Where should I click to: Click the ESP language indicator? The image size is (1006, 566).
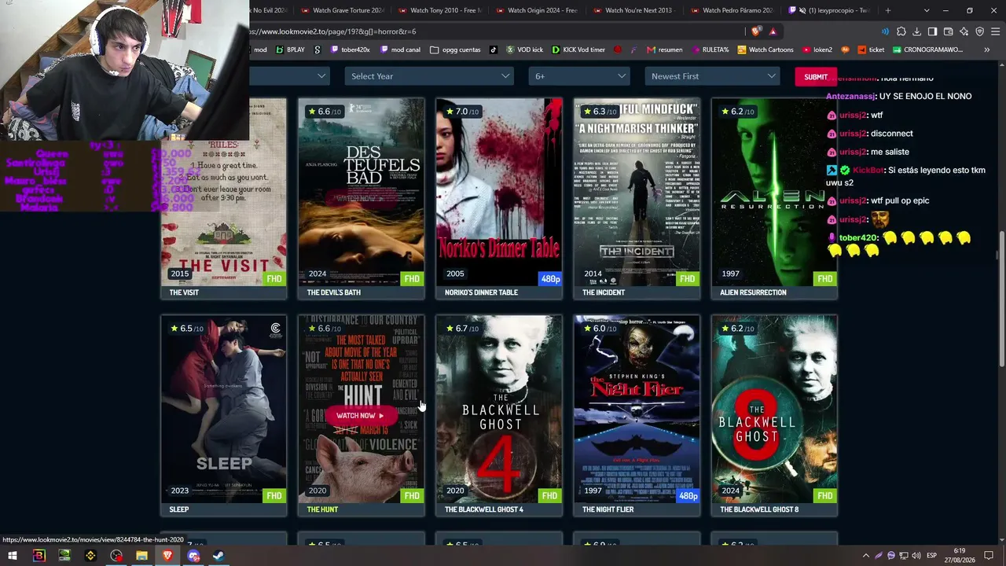(x=932, y=556)
